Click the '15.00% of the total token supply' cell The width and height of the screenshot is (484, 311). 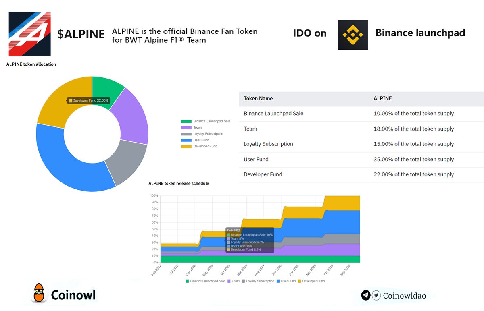click(414, 144)
